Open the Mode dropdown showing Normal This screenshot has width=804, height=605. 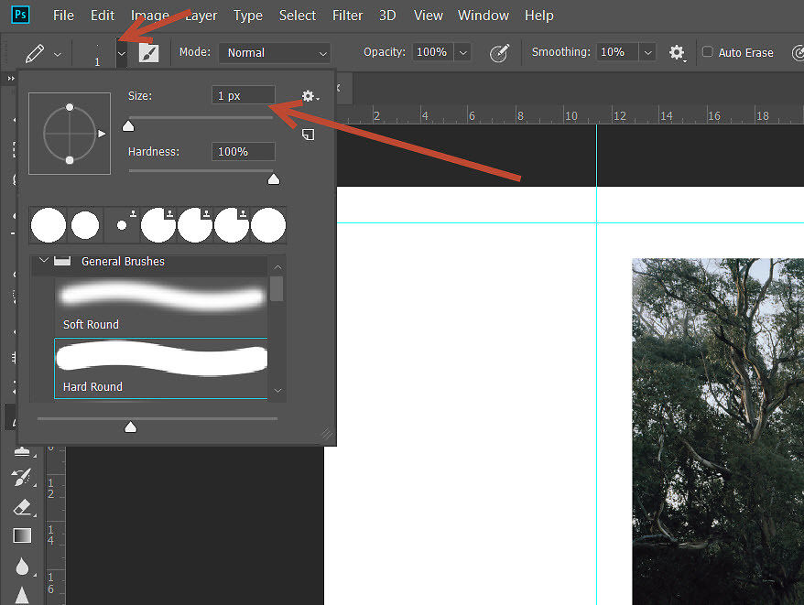(274, 52)
